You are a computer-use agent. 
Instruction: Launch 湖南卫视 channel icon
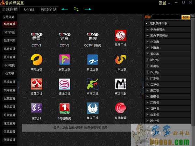pyautogui.click(x=36, y=59)
